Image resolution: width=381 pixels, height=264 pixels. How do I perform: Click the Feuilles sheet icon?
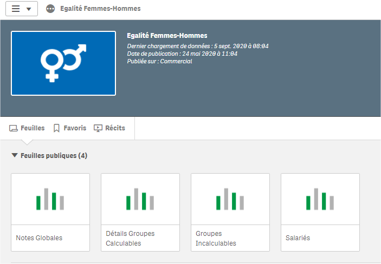(14, 128)
